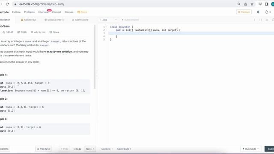
Task: Collapse code fold arrow on line 2
Action: [106, 30]
